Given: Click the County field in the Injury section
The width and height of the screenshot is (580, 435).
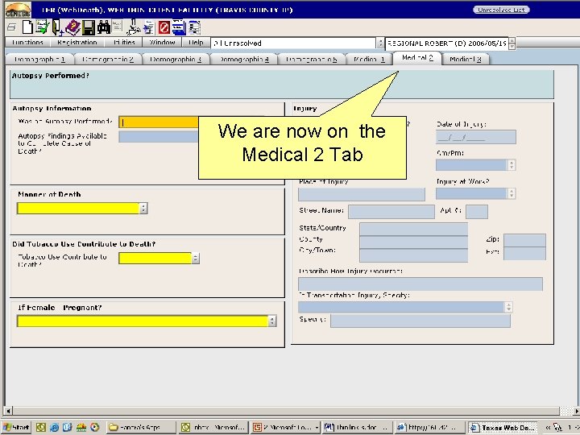Looking at the screenshot, I should 413,242.
